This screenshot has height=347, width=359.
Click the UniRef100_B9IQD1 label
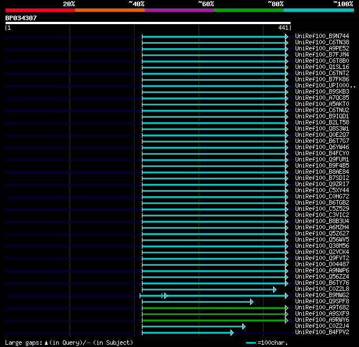coord(322,117)
